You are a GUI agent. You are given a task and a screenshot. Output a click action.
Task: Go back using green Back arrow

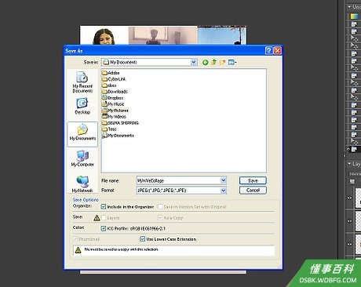206,62
